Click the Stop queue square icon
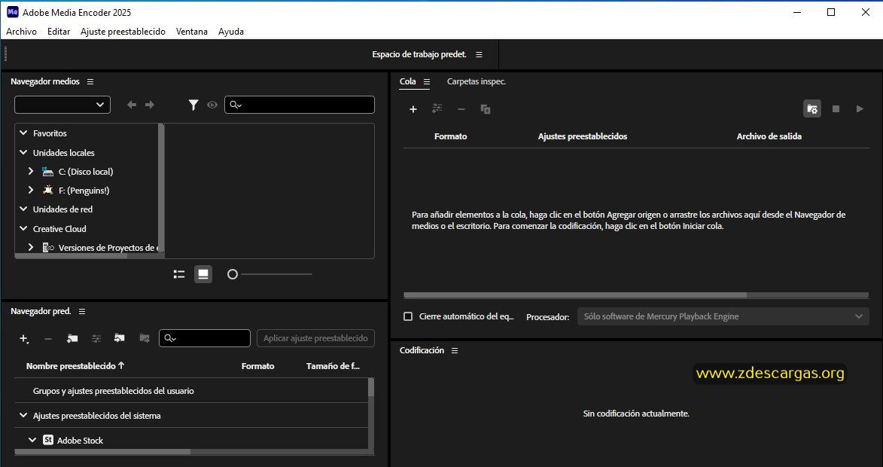Screen dimensions: 883x467 836,108
